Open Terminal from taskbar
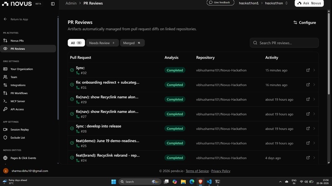332x186 pixels. tap(217, 181)
